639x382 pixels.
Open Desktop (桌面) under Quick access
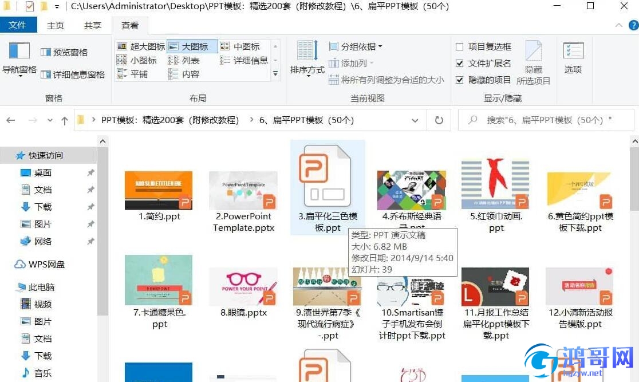point(42,173)
